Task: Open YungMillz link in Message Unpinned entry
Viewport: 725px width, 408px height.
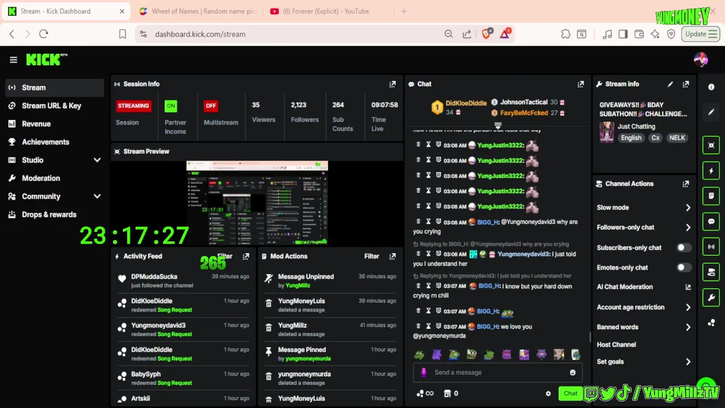Action: (298, 286)
